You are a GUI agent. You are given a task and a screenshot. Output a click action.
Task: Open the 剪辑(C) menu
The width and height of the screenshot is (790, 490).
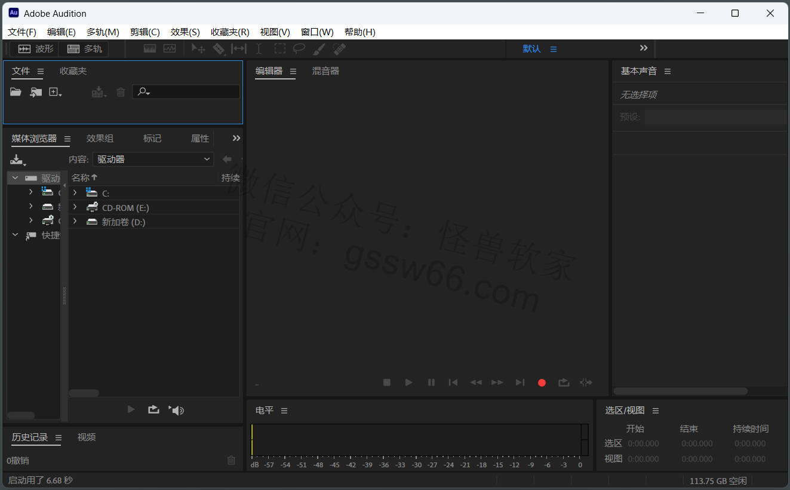click(145, 32)
